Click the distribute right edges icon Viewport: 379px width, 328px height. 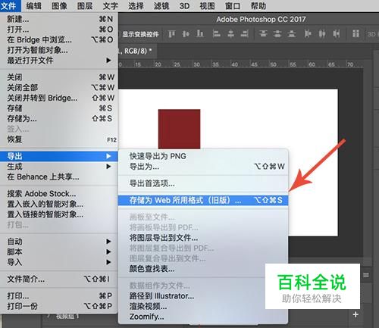pos(336,33)
